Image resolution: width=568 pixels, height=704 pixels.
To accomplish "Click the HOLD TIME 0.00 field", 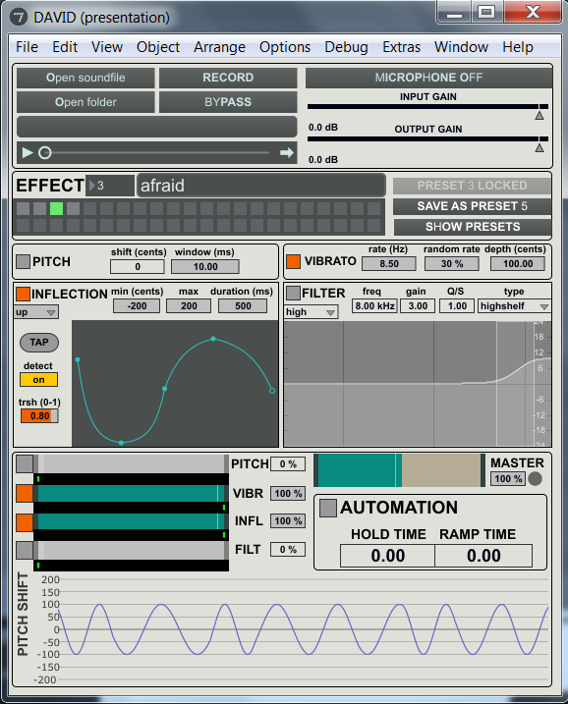I will tap(387, 556).
